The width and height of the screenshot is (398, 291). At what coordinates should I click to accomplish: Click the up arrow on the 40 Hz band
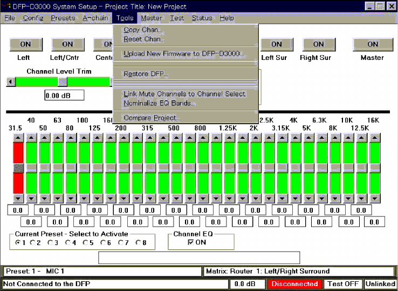(x=31, y=138)
